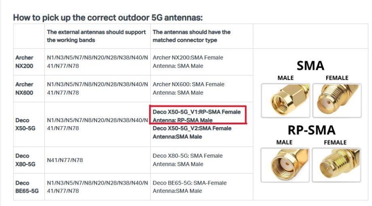
Task: Click the Deco BE65-5G row label
Action: click(27, 187)
